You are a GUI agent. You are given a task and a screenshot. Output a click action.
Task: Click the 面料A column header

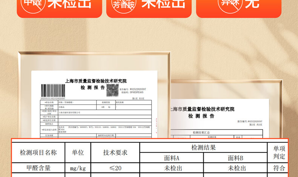[172, 158]
